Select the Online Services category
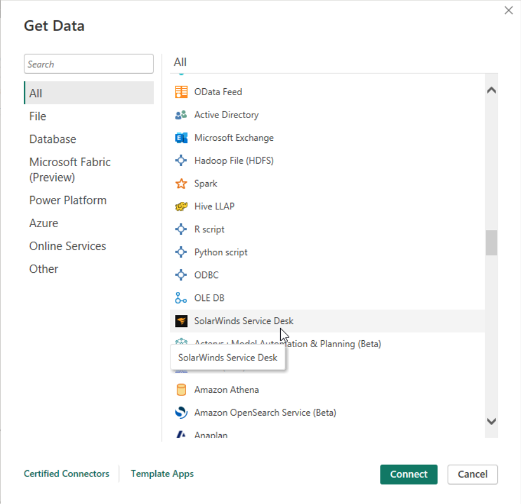This screenshot has height=504, width=521. tap(68, 246)
